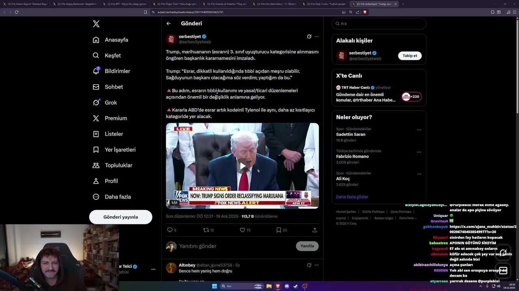
Task: Expand the Daha fazla sidebar menu
Action: [x=112, y=197]
